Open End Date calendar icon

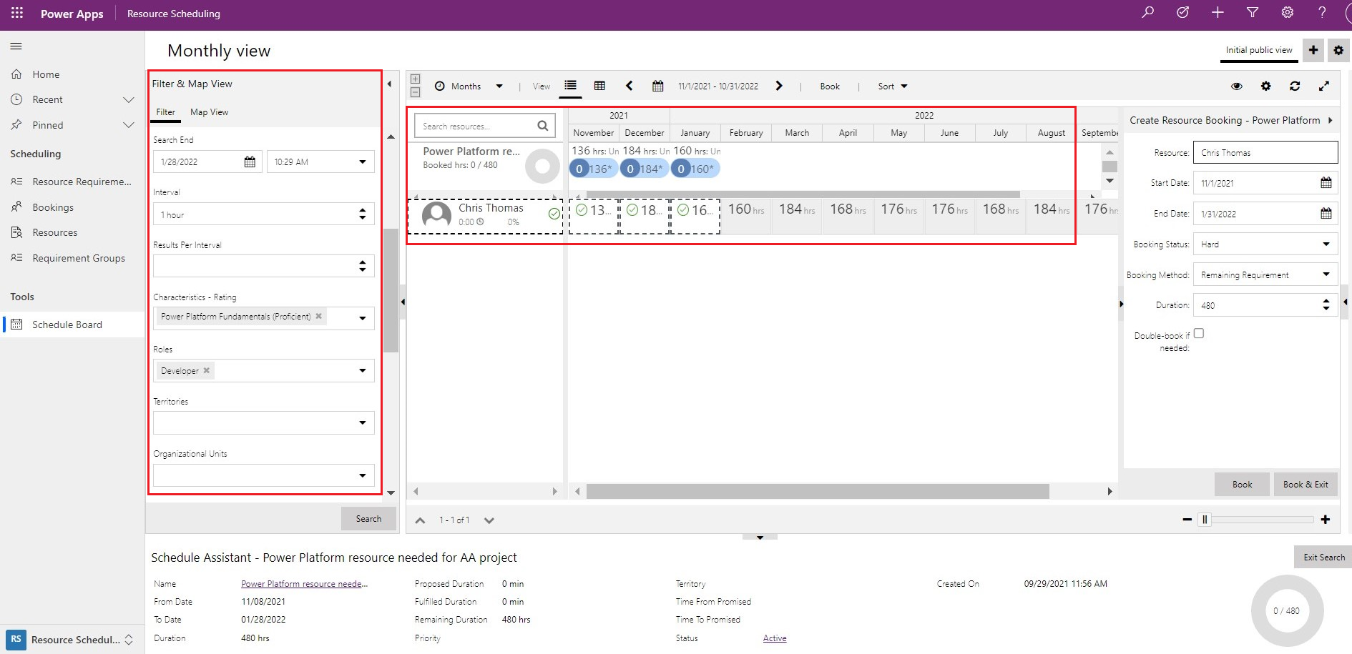pos(1326,214)
